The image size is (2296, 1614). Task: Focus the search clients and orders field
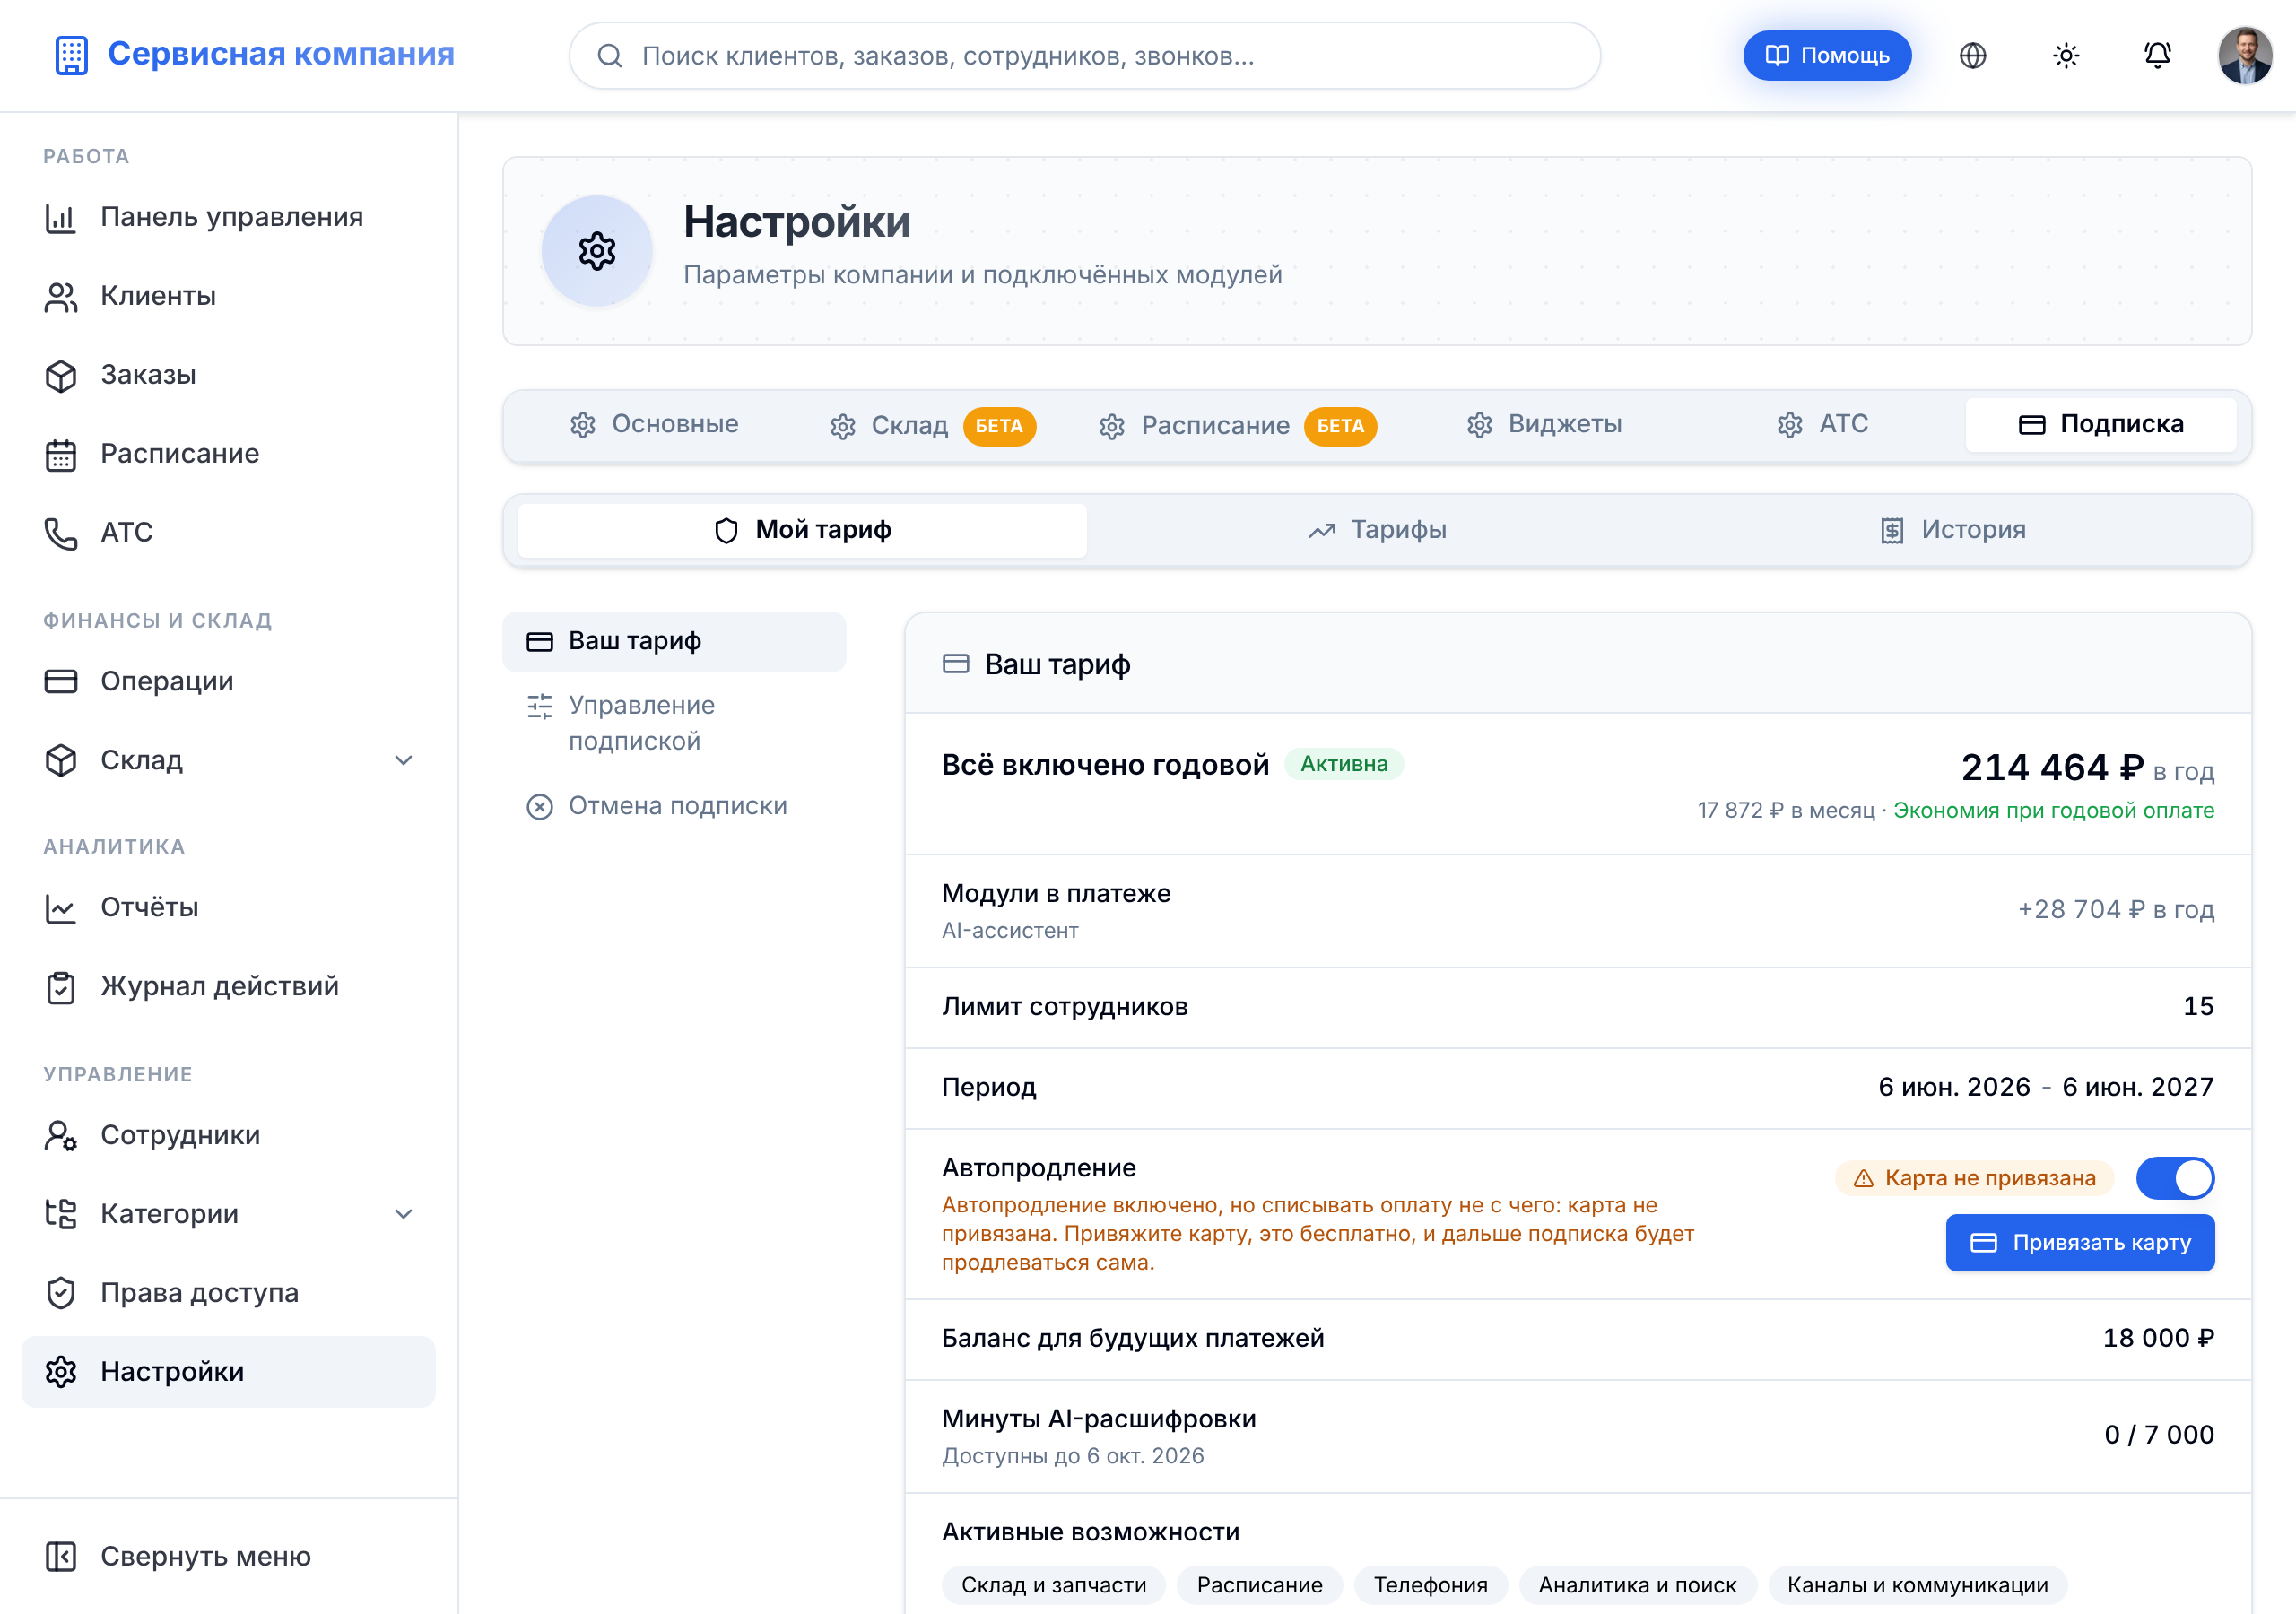coord(1084,56)
